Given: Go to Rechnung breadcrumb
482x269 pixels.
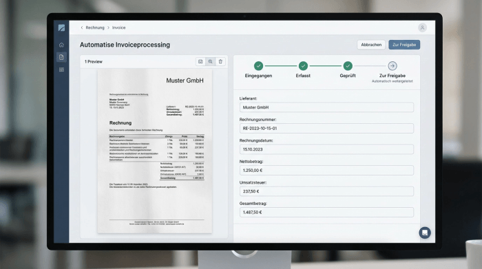Looking at the screenshot, I should [95, 28].
